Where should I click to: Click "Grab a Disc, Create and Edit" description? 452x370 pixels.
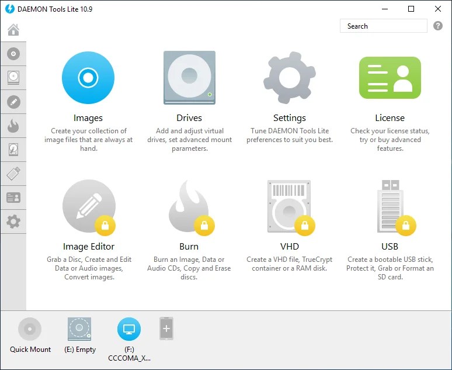tap(89, 268)
